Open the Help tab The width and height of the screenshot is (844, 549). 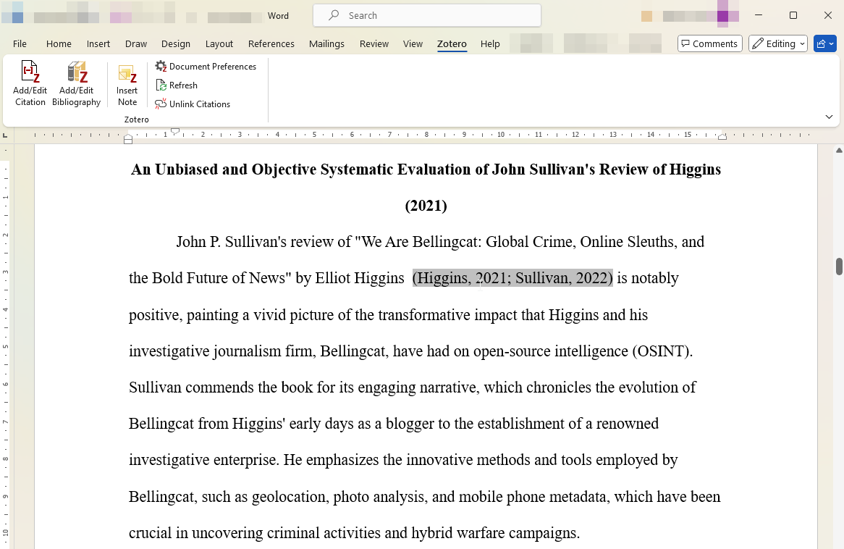tap(490, 43)
